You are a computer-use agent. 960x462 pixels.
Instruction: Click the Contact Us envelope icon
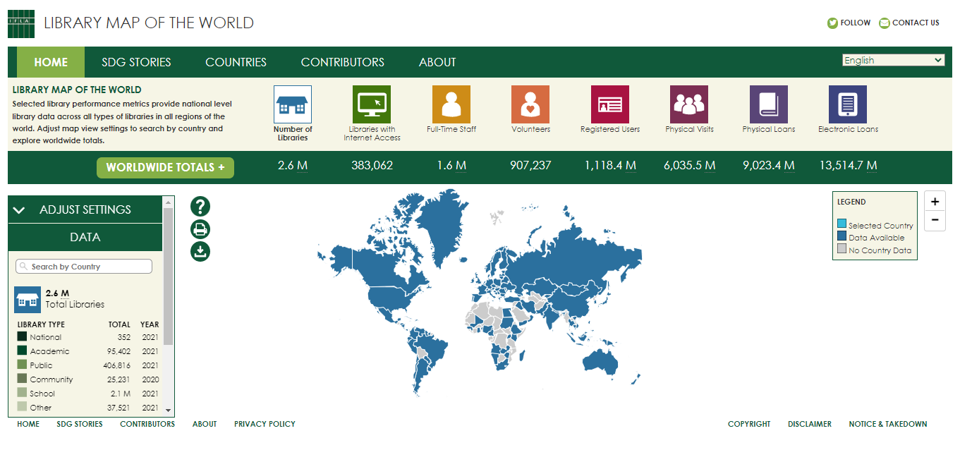pyautogui.click(x=885, y=23)
